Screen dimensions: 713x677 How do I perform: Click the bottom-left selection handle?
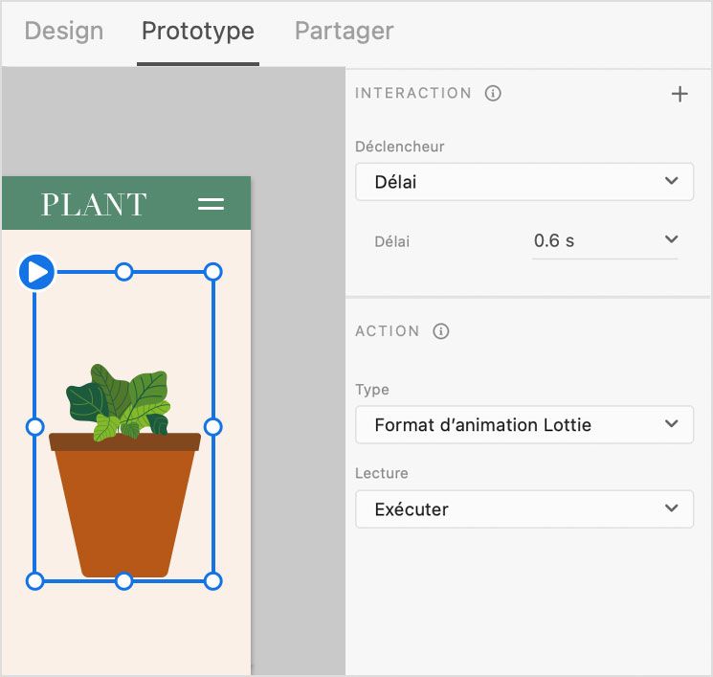pos(34,580)
